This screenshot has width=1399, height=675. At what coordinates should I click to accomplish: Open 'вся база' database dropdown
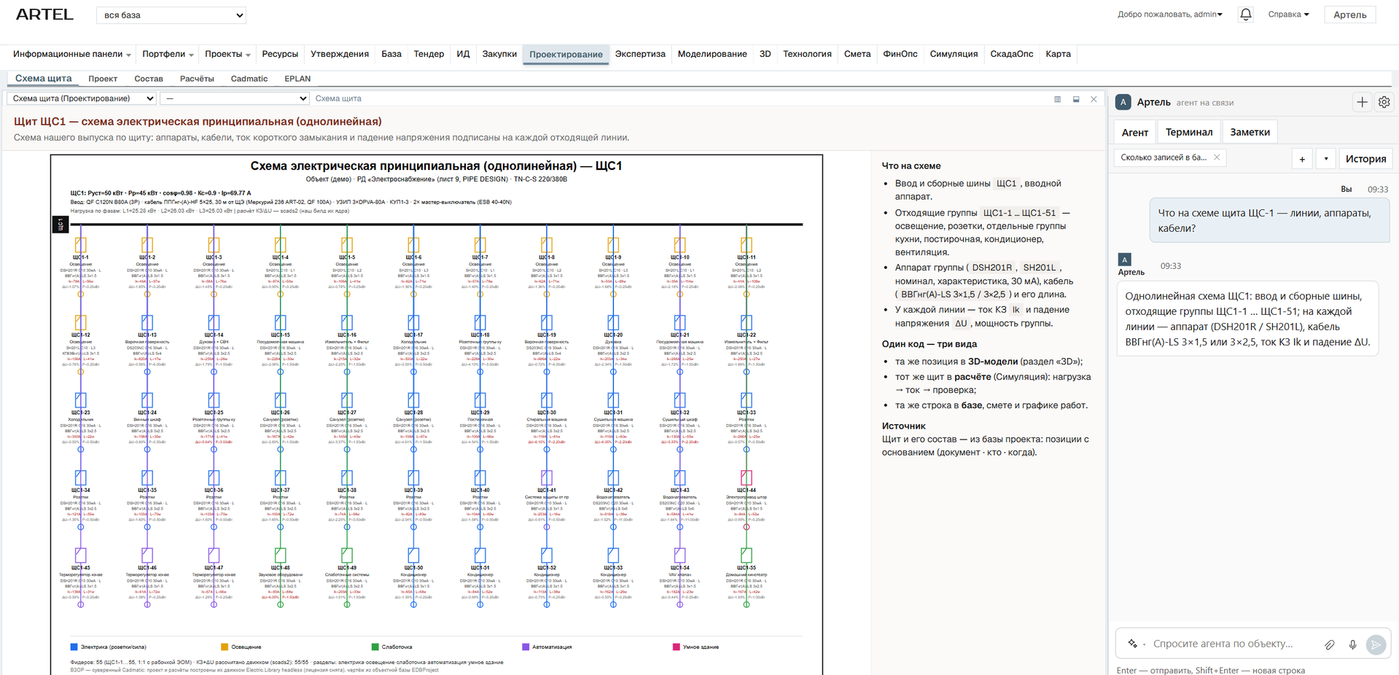171,15
